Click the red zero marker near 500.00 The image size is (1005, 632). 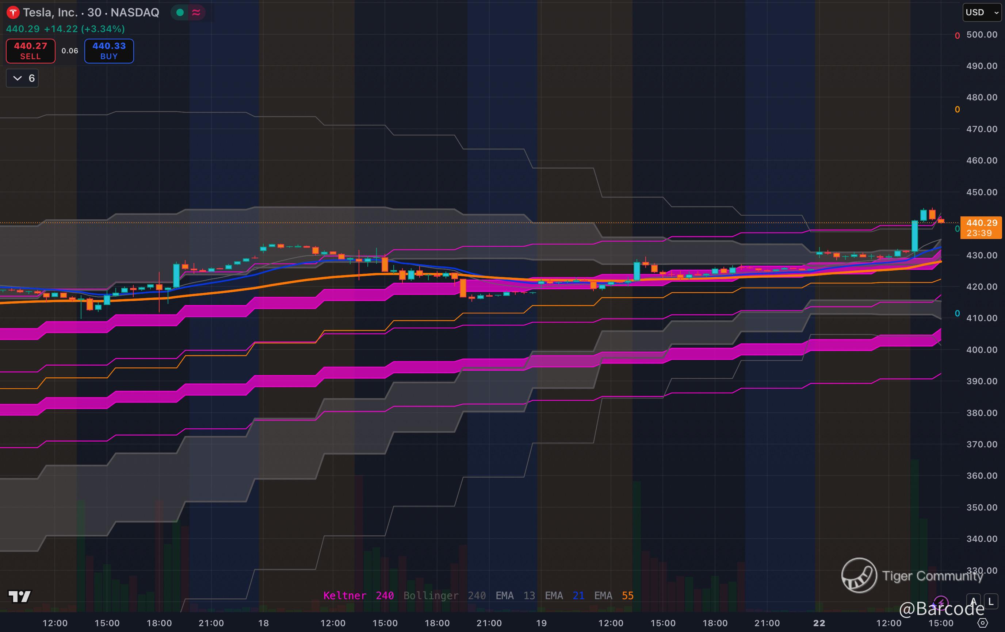tap(958, 36)
